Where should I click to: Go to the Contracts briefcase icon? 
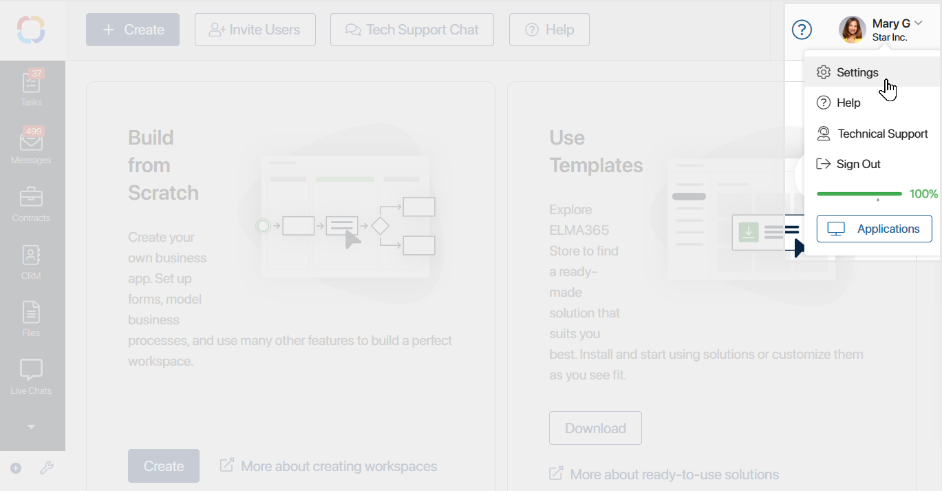[31, 197]
